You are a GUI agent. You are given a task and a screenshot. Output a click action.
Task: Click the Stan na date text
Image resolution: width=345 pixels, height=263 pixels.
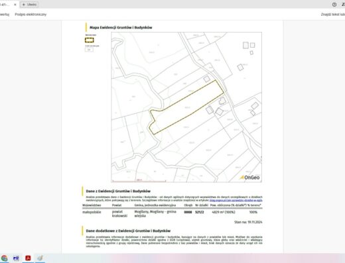(248, 222)
